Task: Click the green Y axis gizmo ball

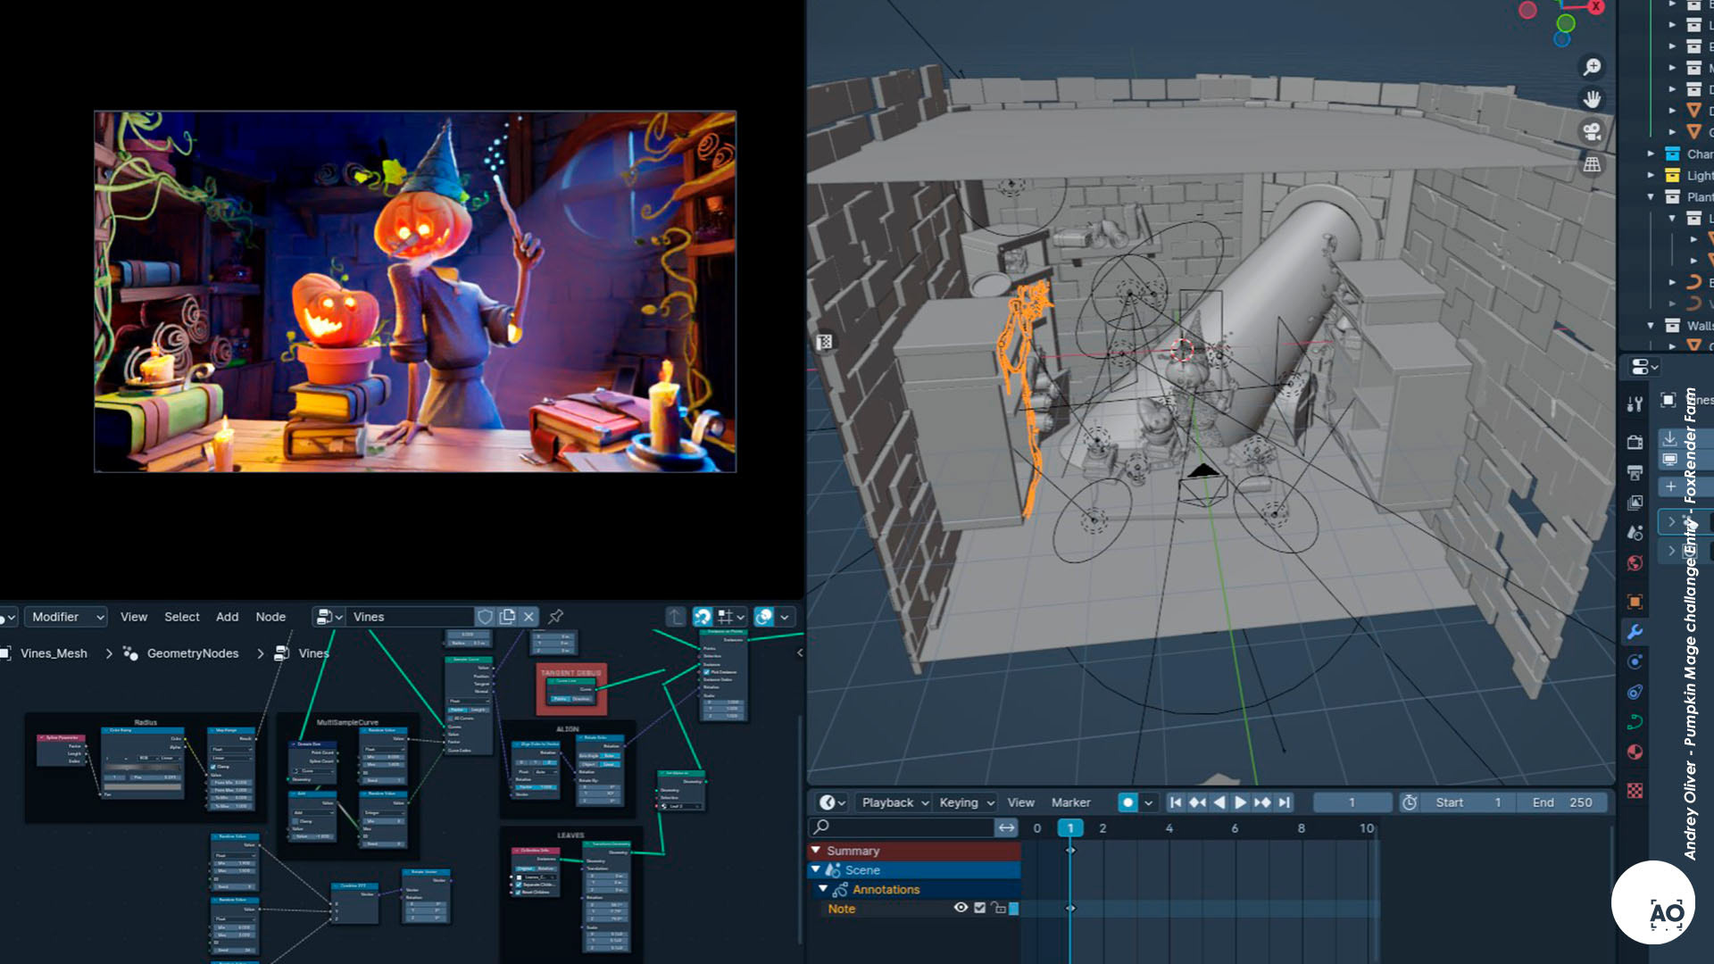Action: pyautogui.click(x=1566, y=23)
